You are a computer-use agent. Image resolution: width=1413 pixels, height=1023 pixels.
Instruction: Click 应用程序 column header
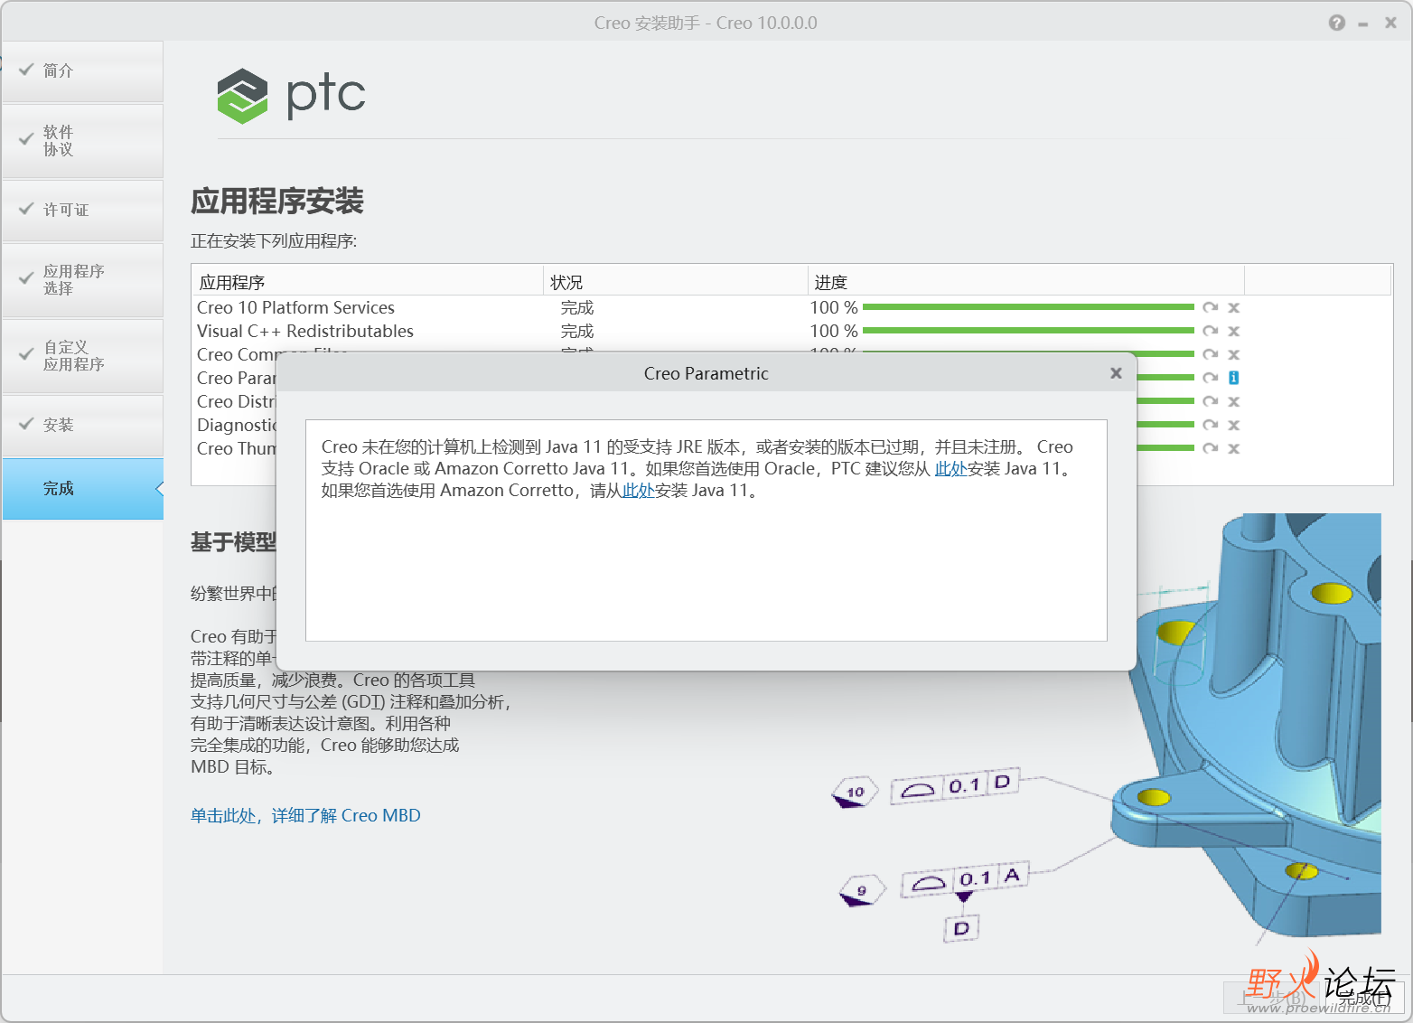367,282
